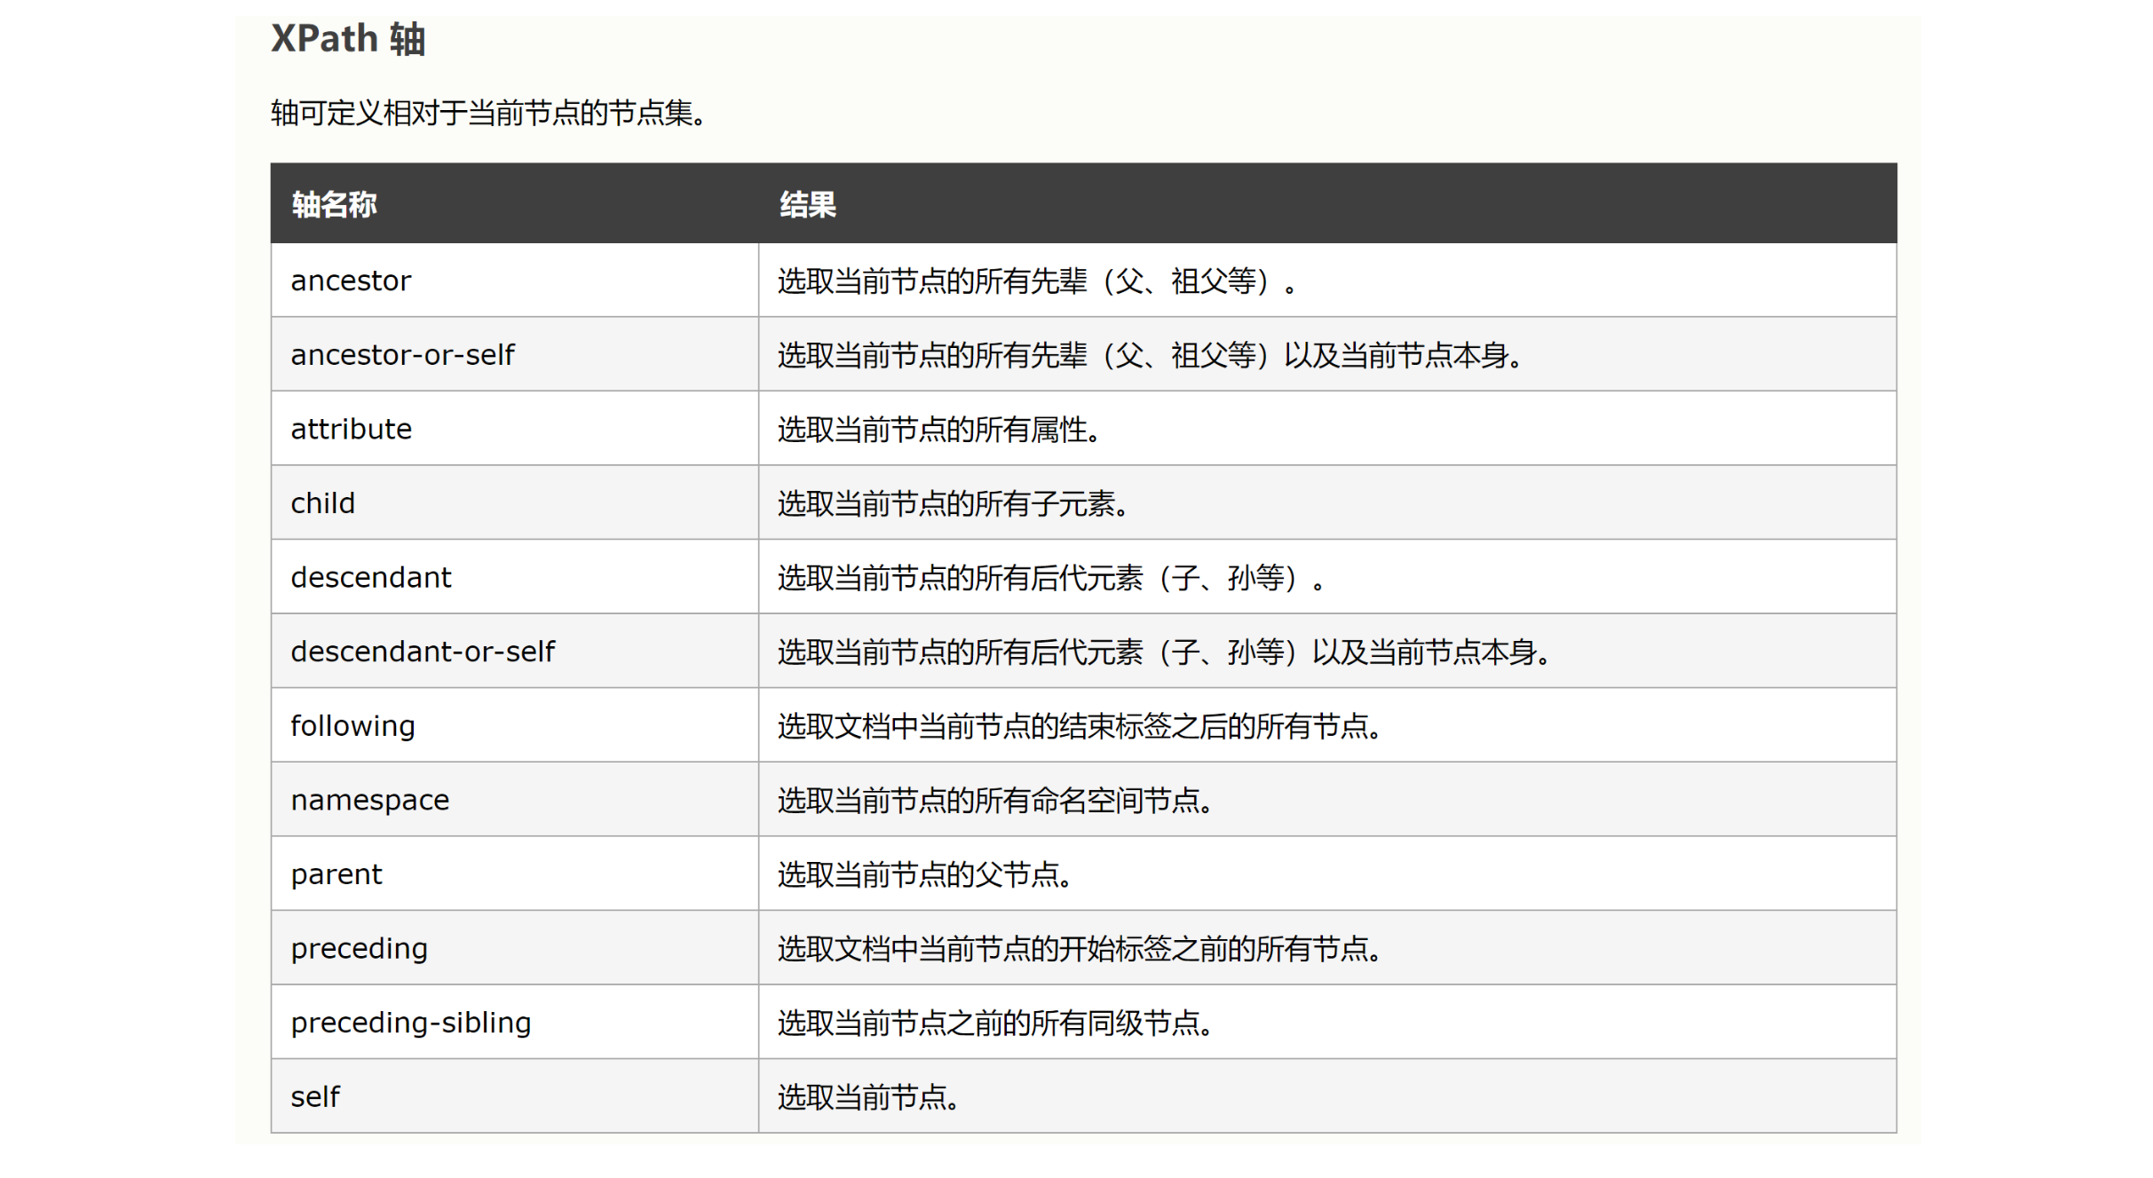Click the parent axis name
This screenshot has height=1178, width=2153.
pos(336,874)
